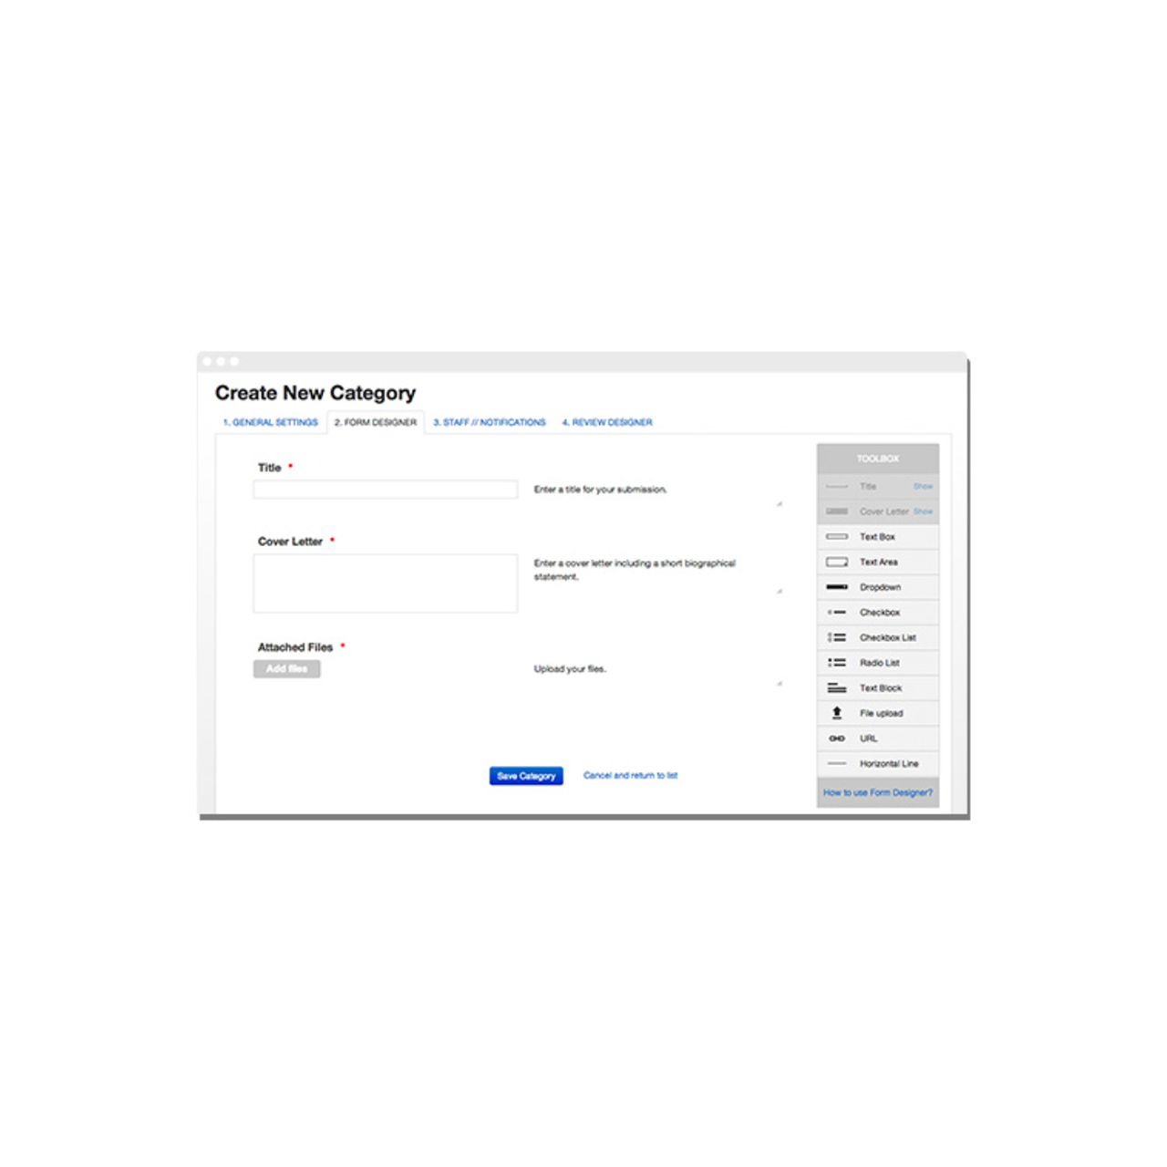The height and width of the screenshot is (1167, 1167).
Task: Select the URL link icon in the Toolbox
Action: [835, 738]
